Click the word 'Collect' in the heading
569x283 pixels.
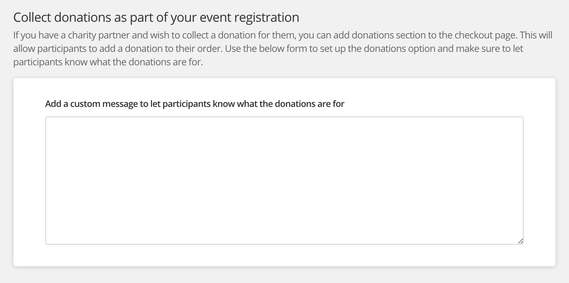coord(32,18)
